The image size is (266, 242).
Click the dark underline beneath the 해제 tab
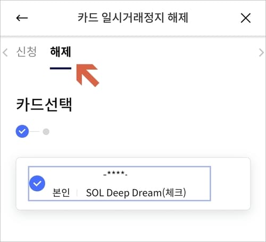click(x=61, y=68)
